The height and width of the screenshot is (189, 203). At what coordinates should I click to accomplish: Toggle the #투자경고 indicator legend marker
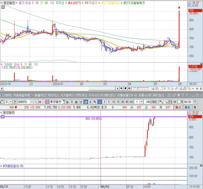pyautogui.click(x=83, y=3)
